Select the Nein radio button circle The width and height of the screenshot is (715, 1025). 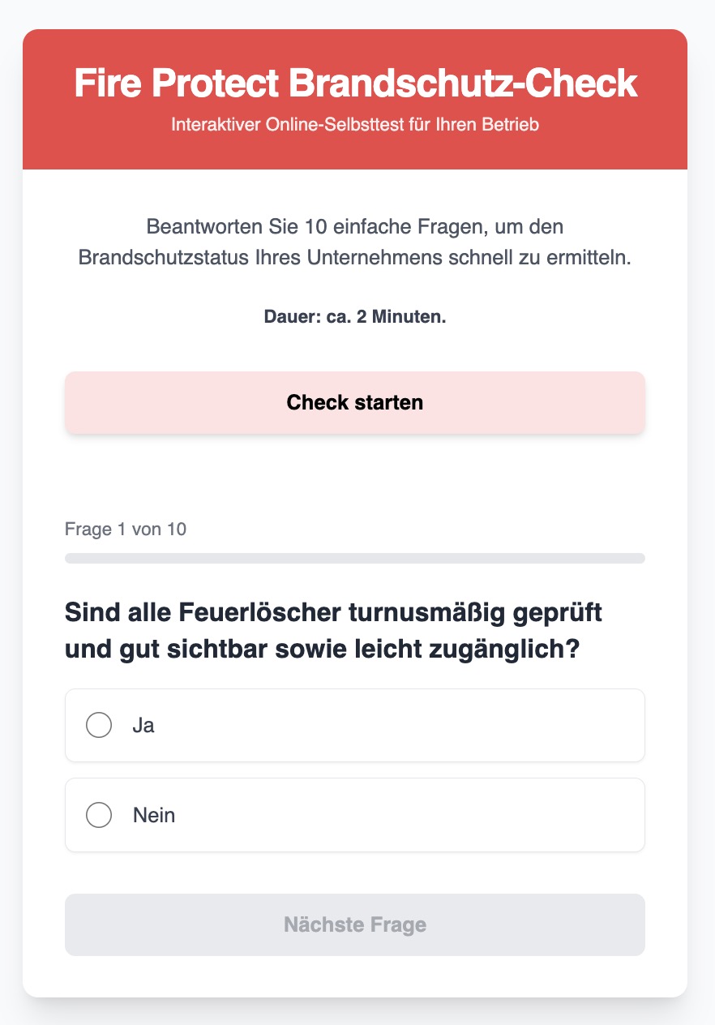coord(99,814)
